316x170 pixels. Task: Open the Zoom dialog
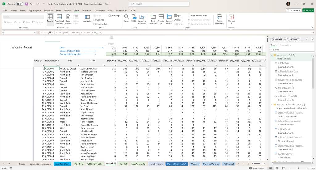pyautogui.click(x=126, y=19)
